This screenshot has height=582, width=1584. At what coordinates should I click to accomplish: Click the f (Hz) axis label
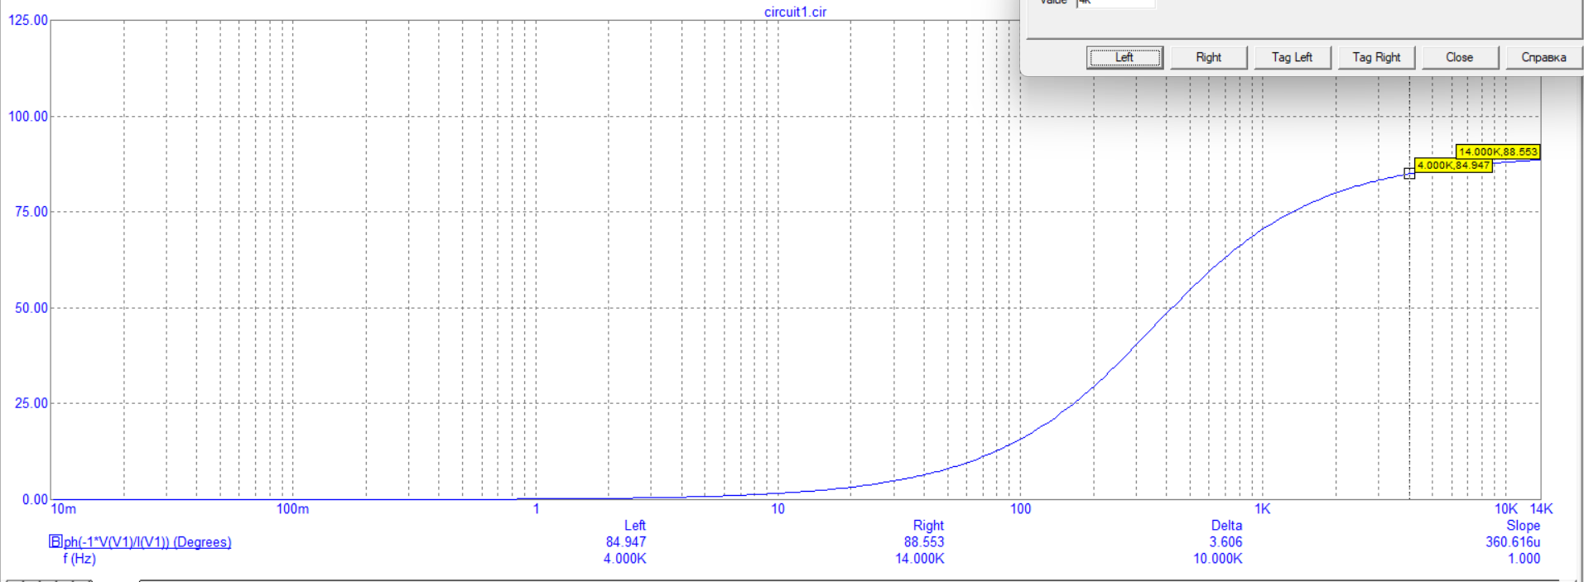[79, 559]
